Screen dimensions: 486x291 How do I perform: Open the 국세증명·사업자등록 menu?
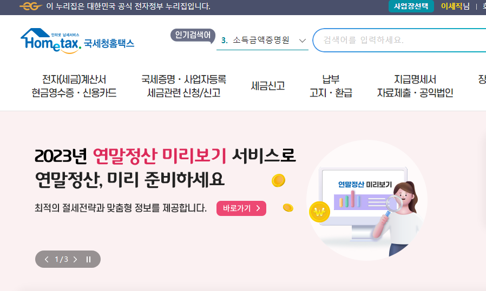click(x=184, y=86)
